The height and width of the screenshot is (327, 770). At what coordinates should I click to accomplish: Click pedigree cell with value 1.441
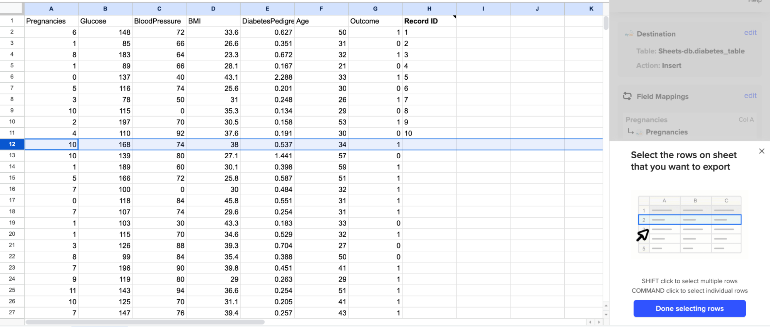(267, 156)
